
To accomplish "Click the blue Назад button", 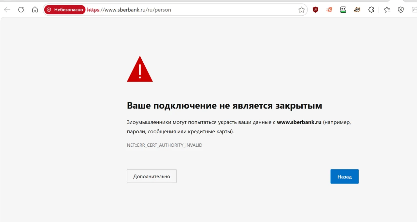I will click(x=344, y=176).
